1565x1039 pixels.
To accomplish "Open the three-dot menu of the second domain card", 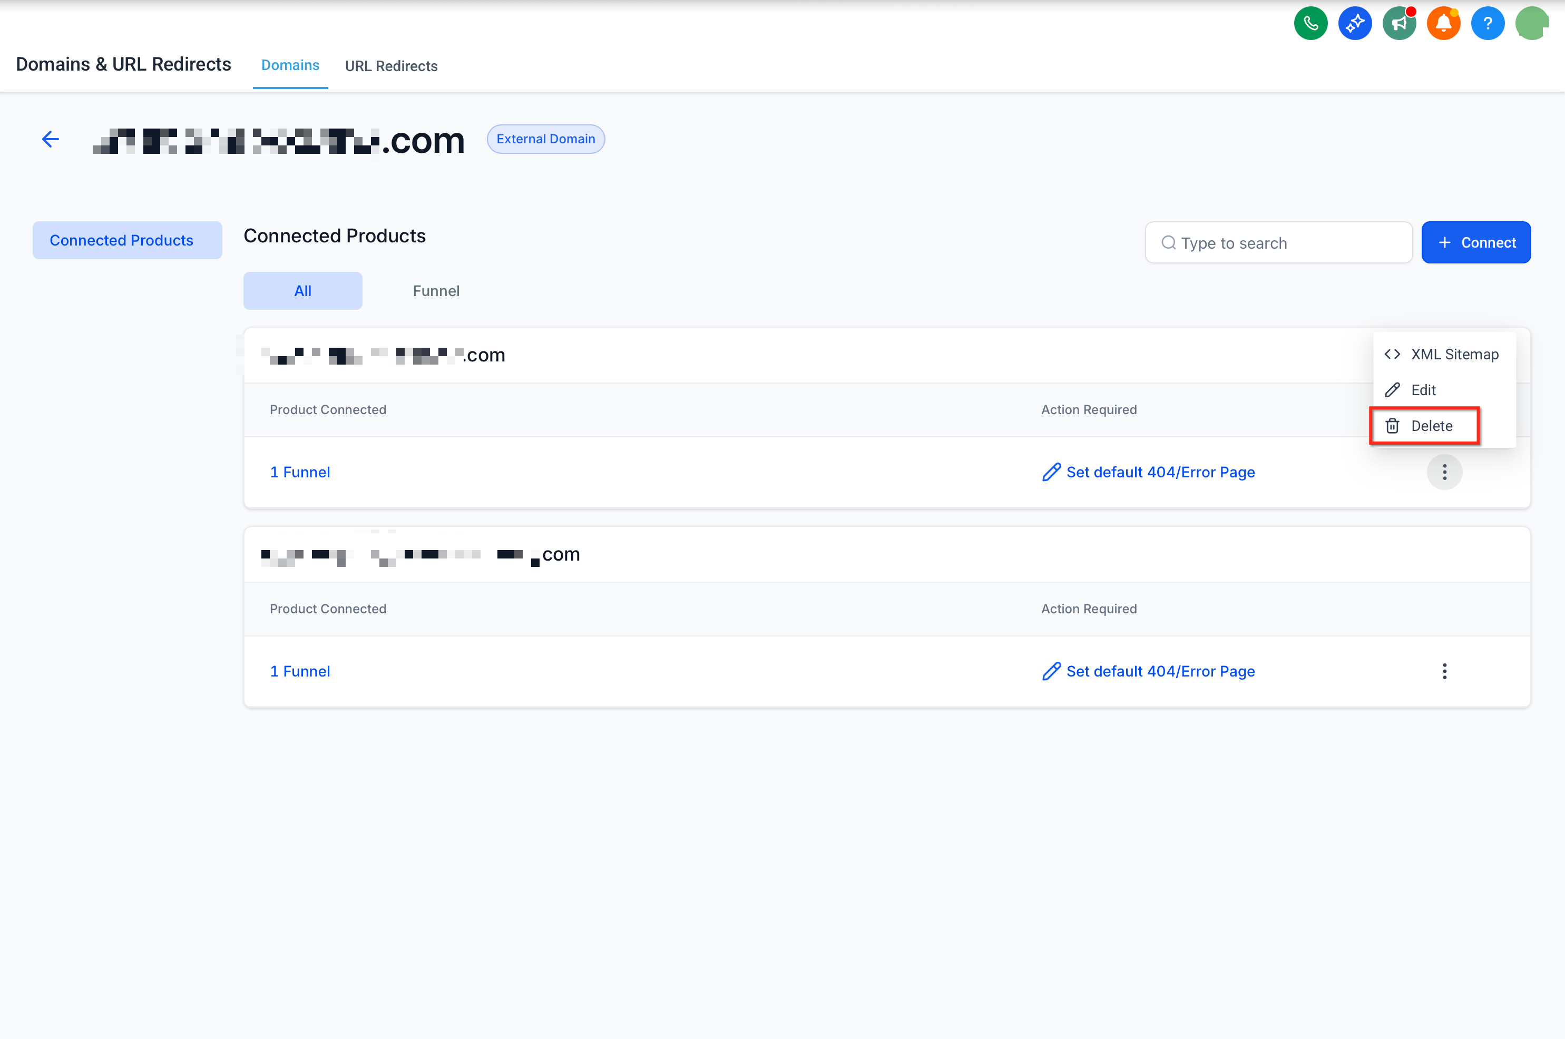I will click(x=1444, y=671).
